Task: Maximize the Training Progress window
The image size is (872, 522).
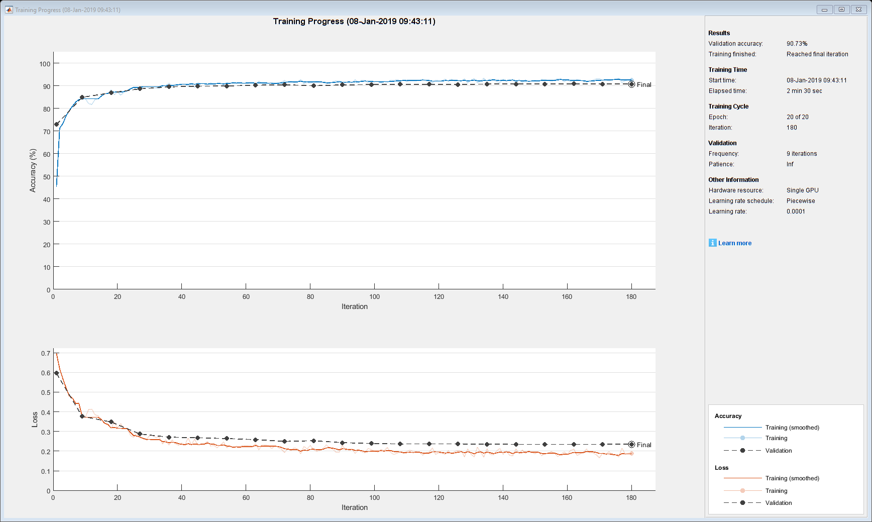Action: pyautogui.click(x=841, y=10)
